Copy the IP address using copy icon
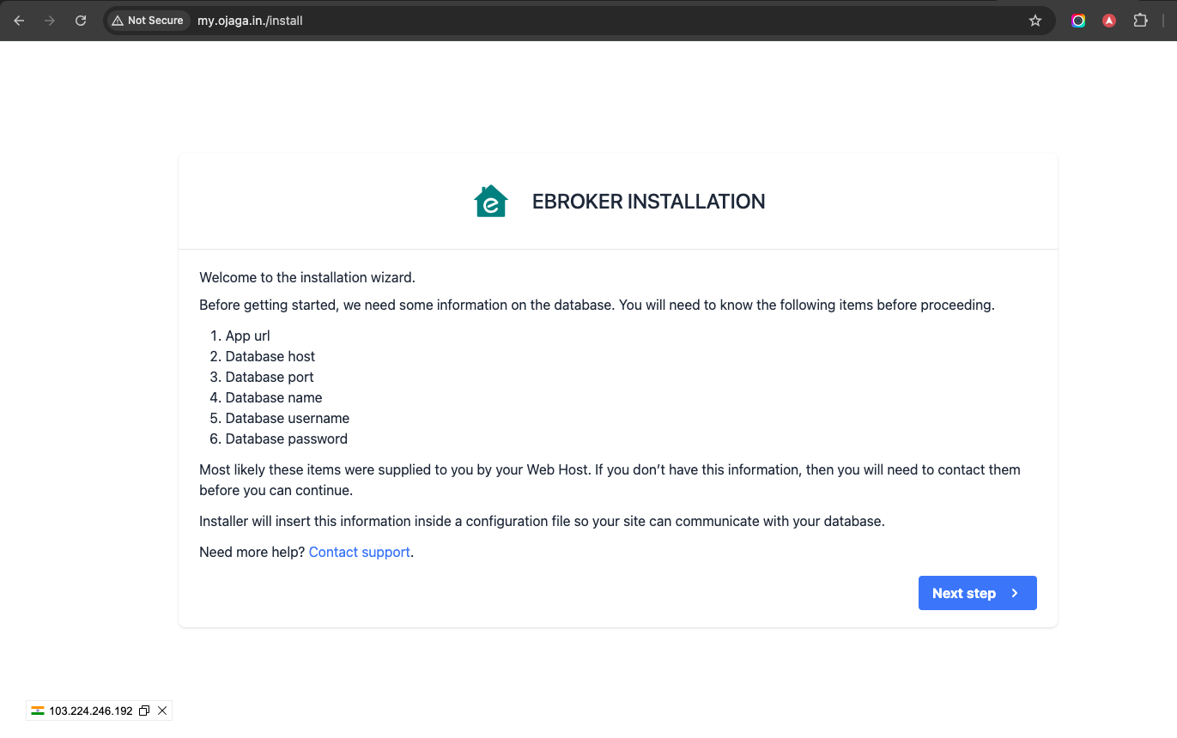 click(144, 711)
